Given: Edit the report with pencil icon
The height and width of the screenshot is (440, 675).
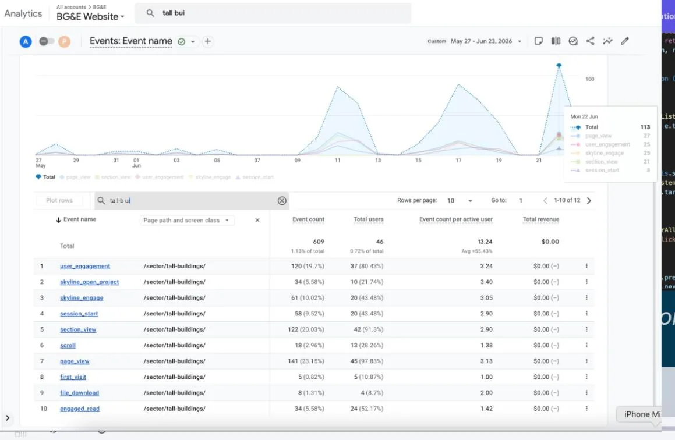Looking at the screenshot, I should (625, 41).
